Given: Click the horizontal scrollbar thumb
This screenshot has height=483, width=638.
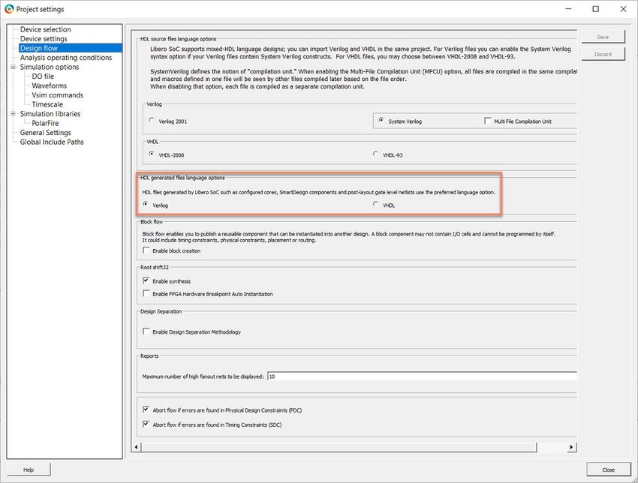Looking at the screenshot, I should [339, 447].
